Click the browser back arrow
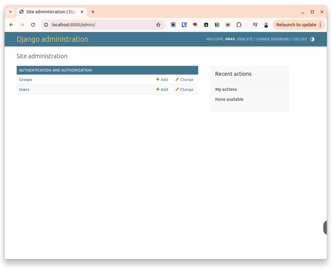This screenshot has height=269, width=332. click(x=11, y=25)
